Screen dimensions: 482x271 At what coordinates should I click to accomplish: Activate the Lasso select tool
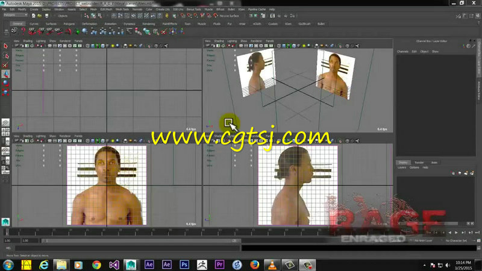5,55
